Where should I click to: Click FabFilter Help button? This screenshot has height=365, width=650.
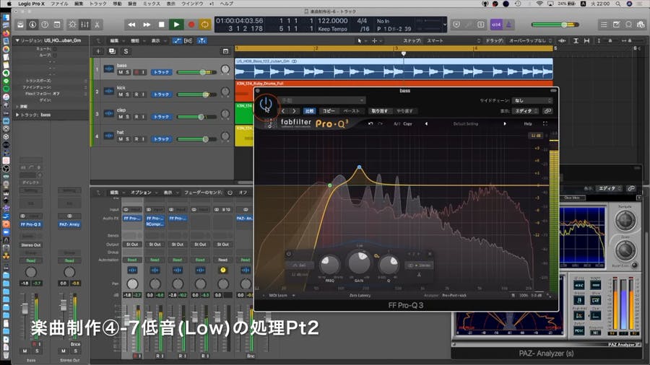[x=528, y=124]
